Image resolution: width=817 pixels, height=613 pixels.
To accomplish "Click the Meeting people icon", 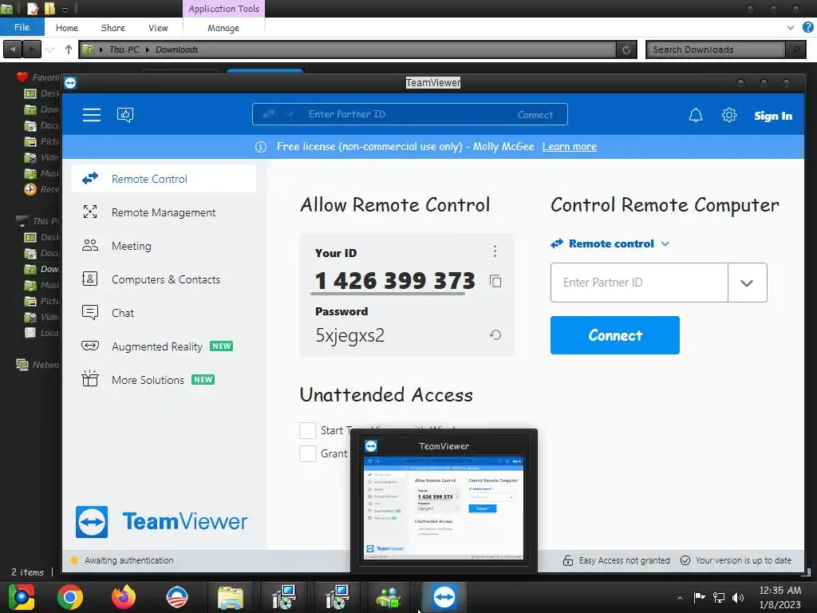I will 90,245.
